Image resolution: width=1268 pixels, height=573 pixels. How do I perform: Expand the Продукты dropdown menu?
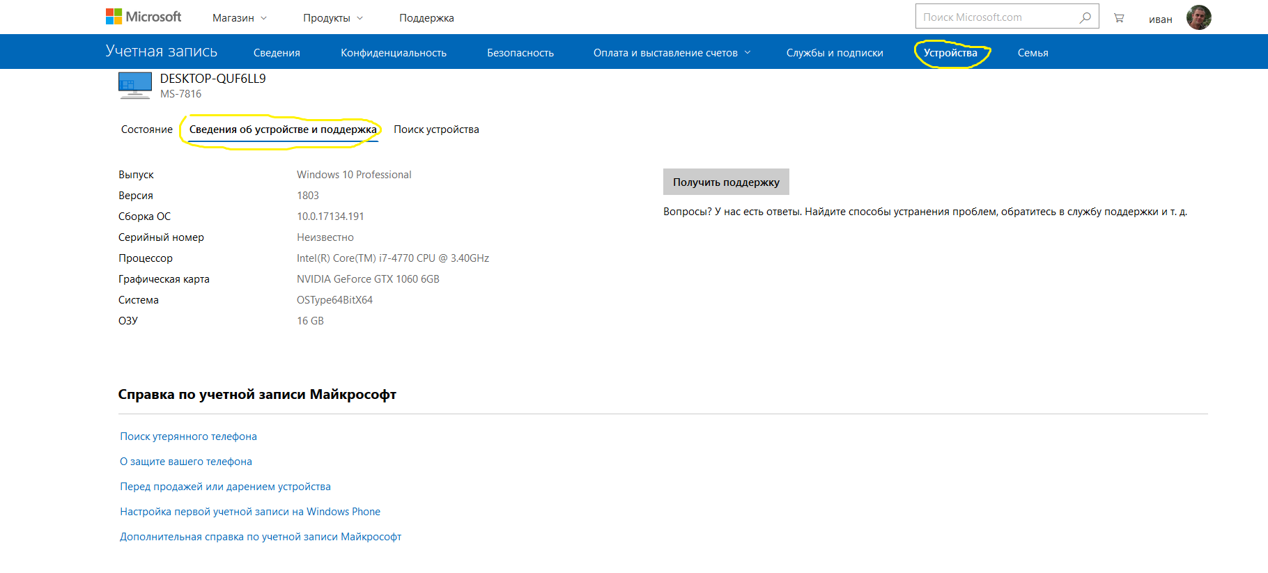pyautogui.click(x=333, y=18)
